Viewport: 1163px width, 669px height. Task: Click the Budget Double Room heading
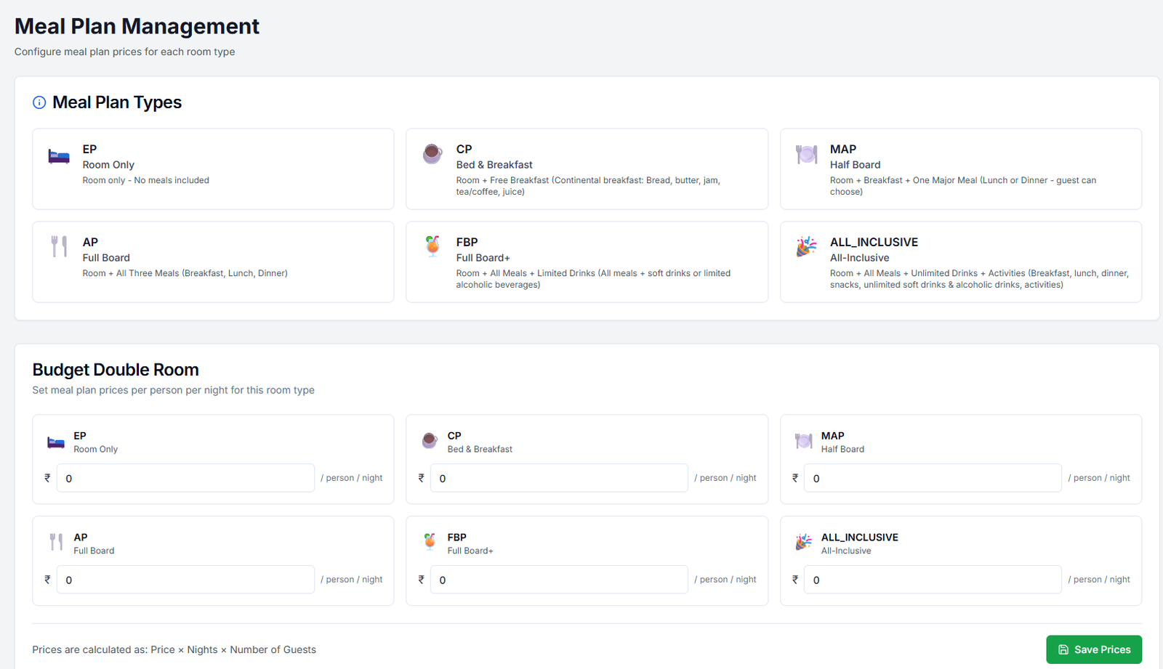[x=116, y=370]
